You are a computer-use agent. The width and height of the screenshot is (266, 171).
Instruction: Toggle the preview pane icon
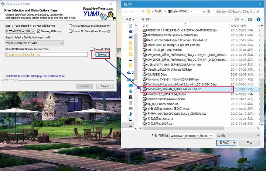(250, 19)
